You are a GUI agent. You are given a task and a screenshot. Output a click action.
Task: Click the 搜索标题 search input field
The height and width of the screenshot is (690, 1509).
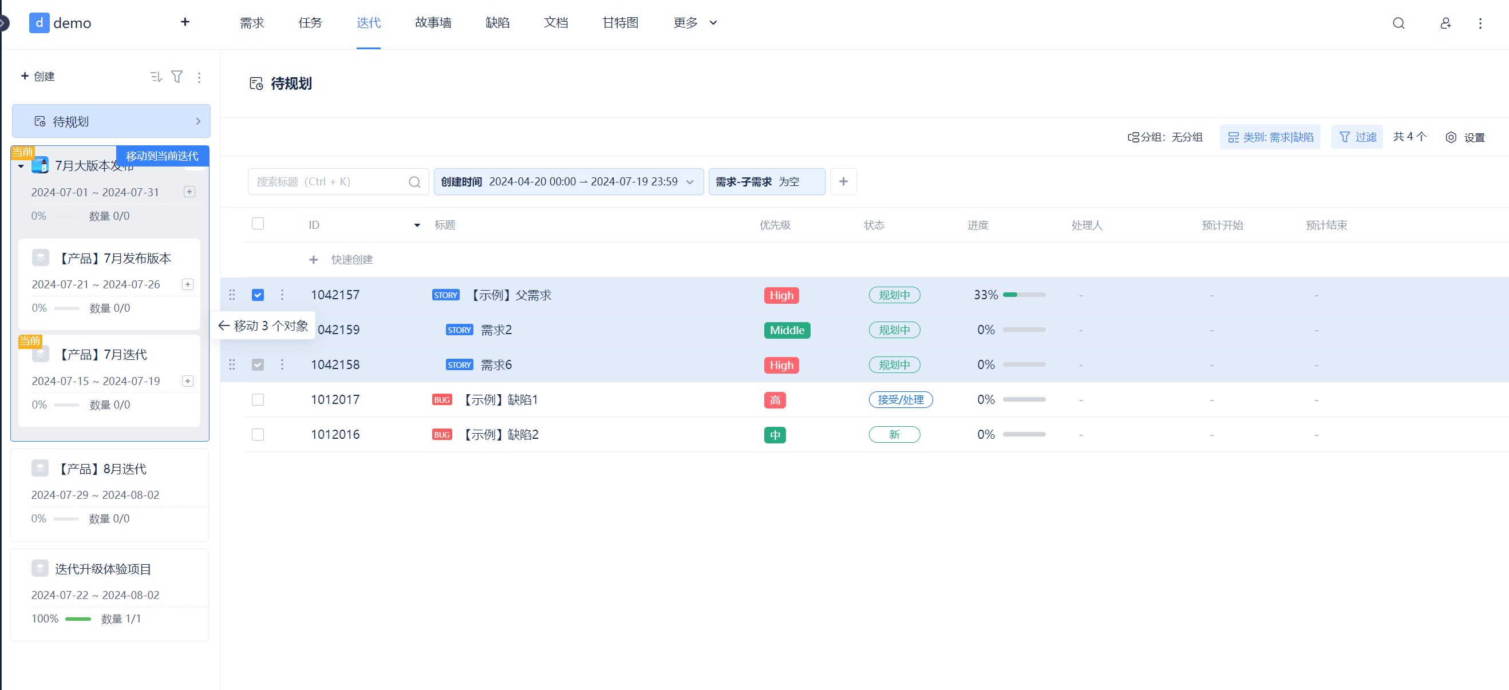click(338, 181)
